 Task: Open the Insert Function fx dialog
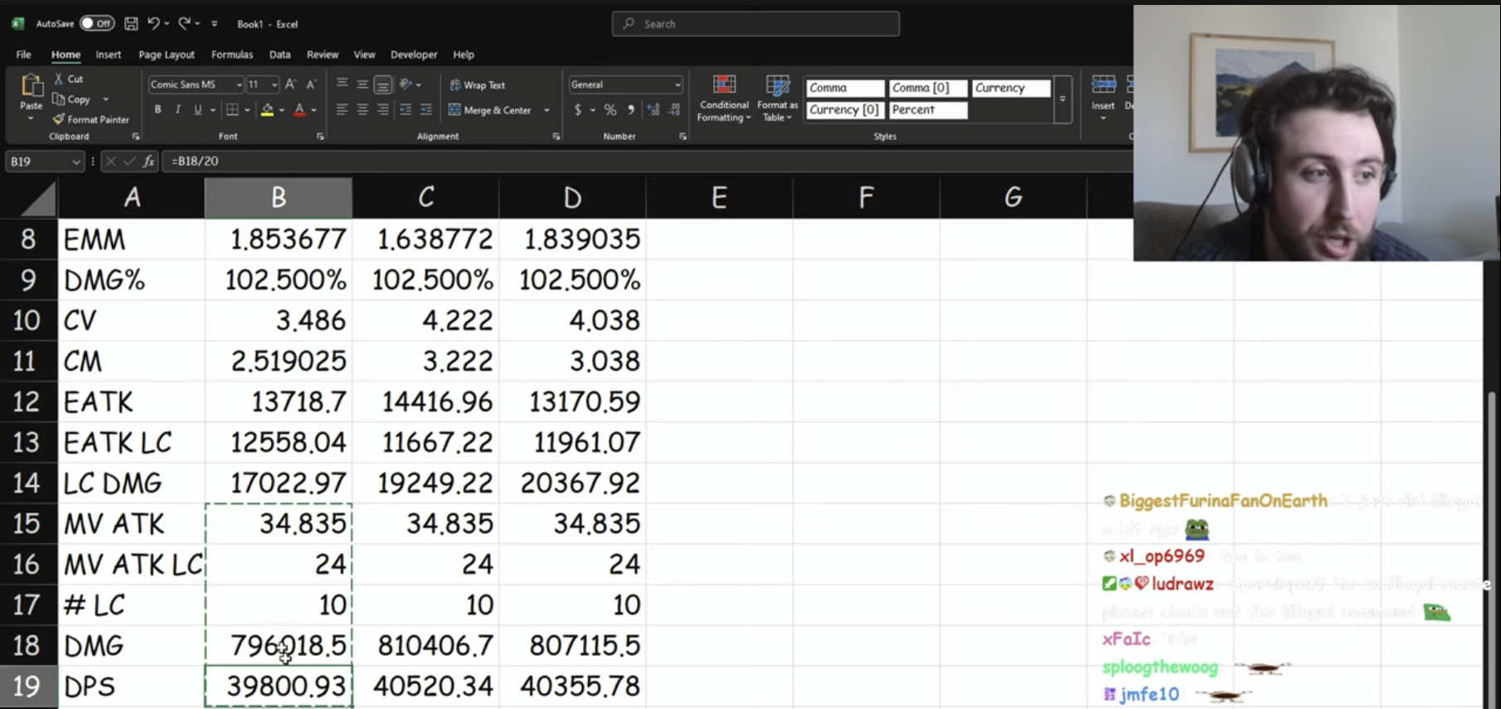coord(148,161)
